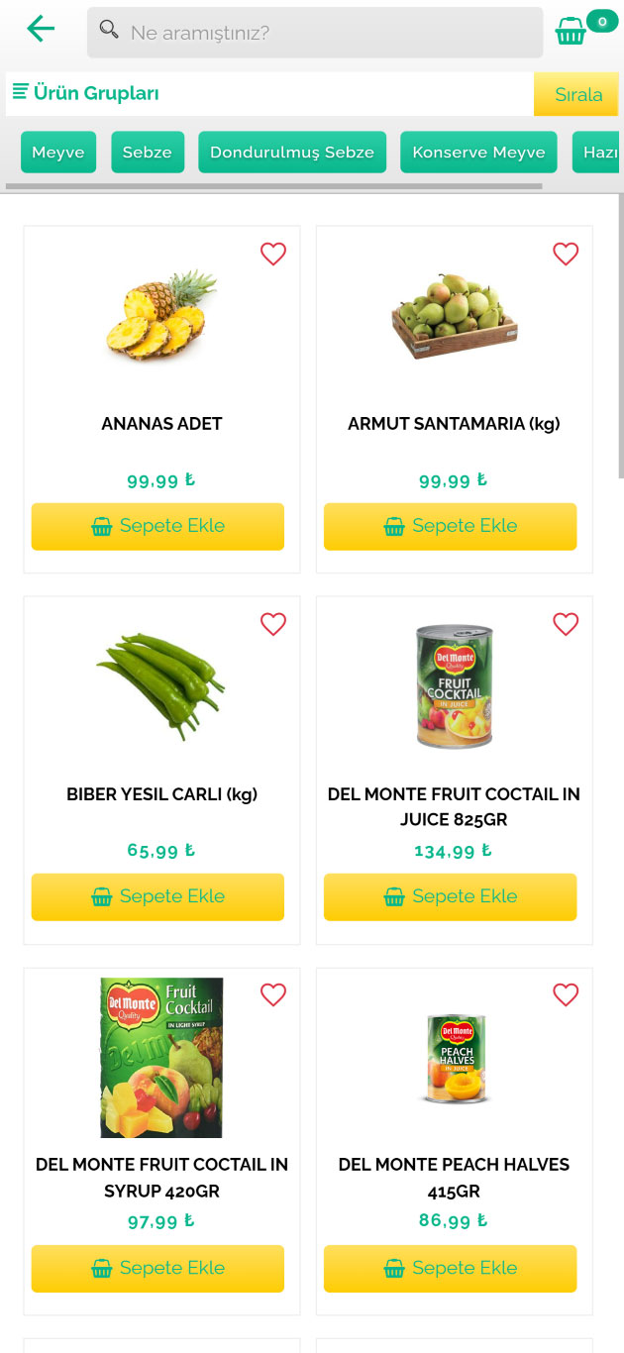This screenshot has width=624, height=1353.
Task: Switch to the Sebze category
Action: click(x=148, y=153)
